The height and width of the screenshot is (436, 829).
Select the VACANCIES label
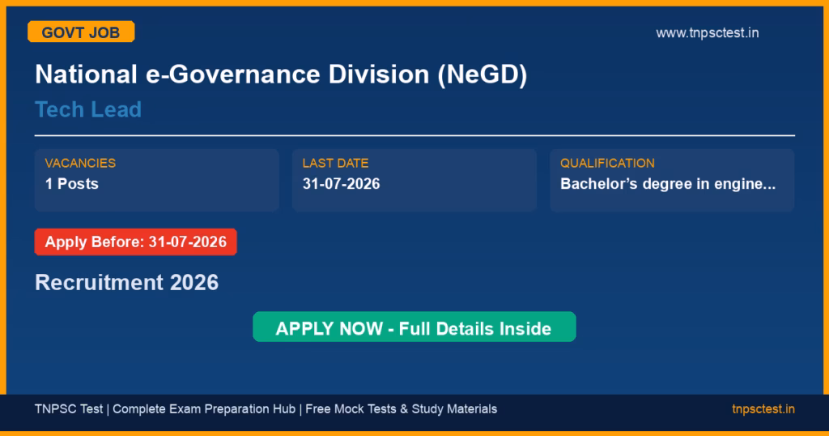tap(80, 163)
